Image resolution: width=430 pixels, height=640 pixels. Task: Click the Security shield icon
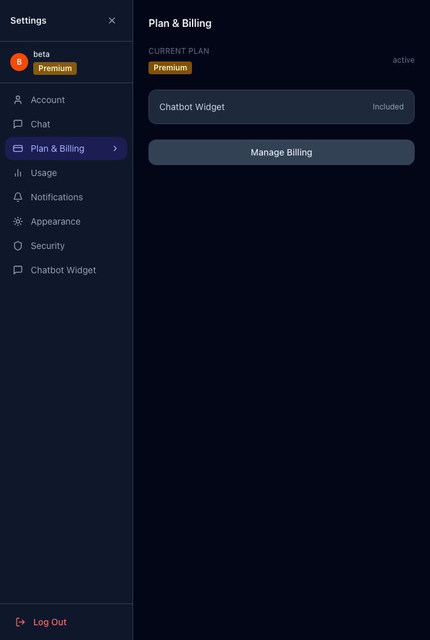click(18, 246)
